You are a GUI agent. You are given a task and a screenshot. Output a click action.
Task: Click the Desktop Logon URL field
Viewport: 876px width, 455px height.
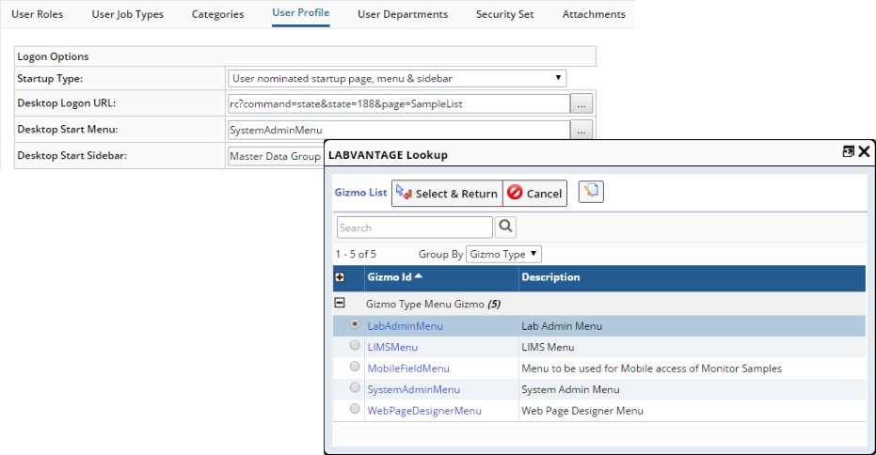[x=399, y=103]
